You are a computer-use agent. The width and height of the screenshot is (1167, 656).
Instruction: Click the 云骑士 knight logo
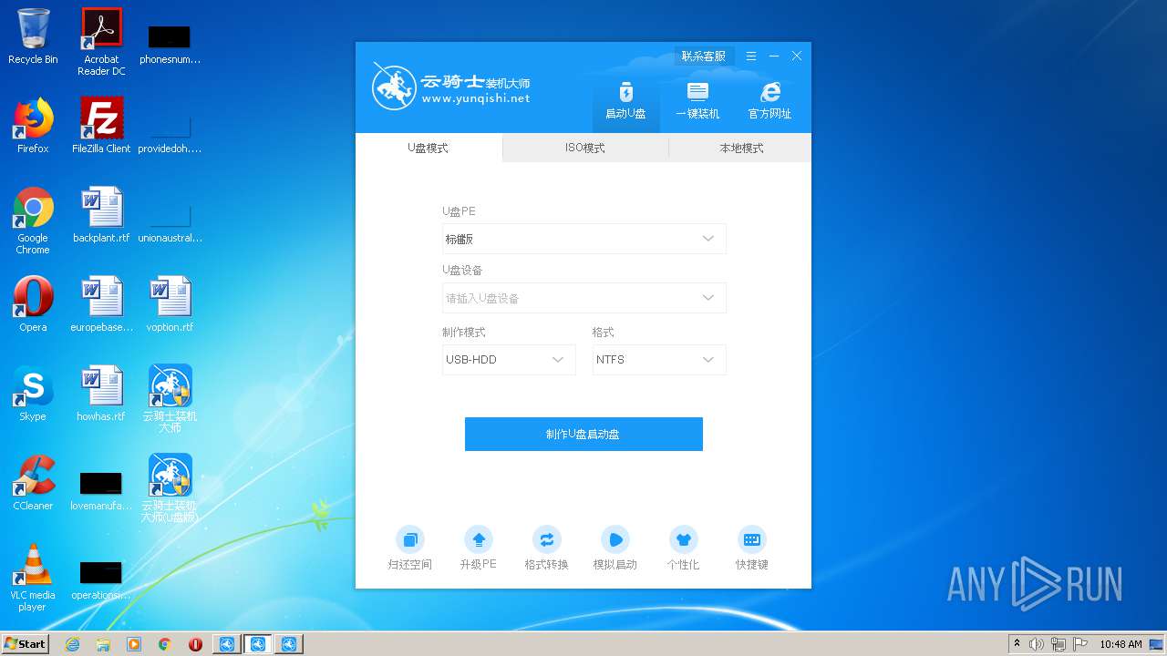click(x=395, y=87)
